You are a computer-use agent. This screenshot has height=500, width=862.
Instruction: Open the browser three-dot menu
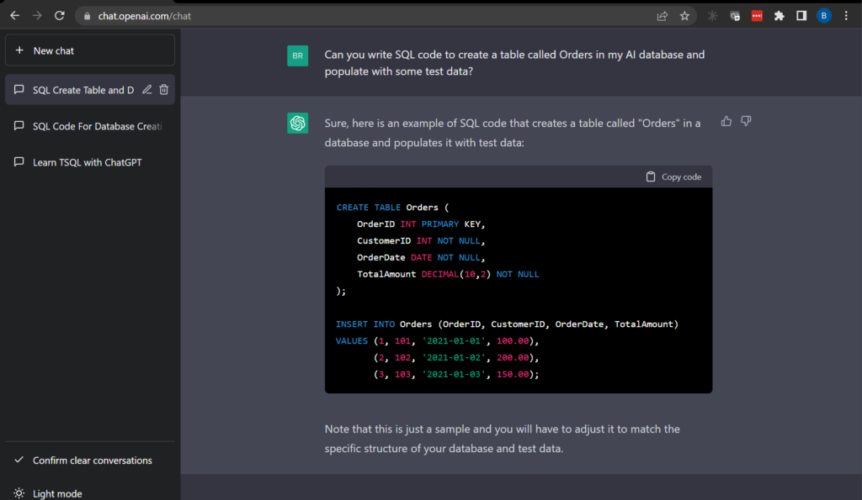[846, 15]
